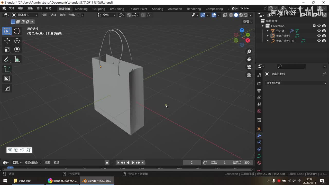Select the Rotate tool

[17, 41]
